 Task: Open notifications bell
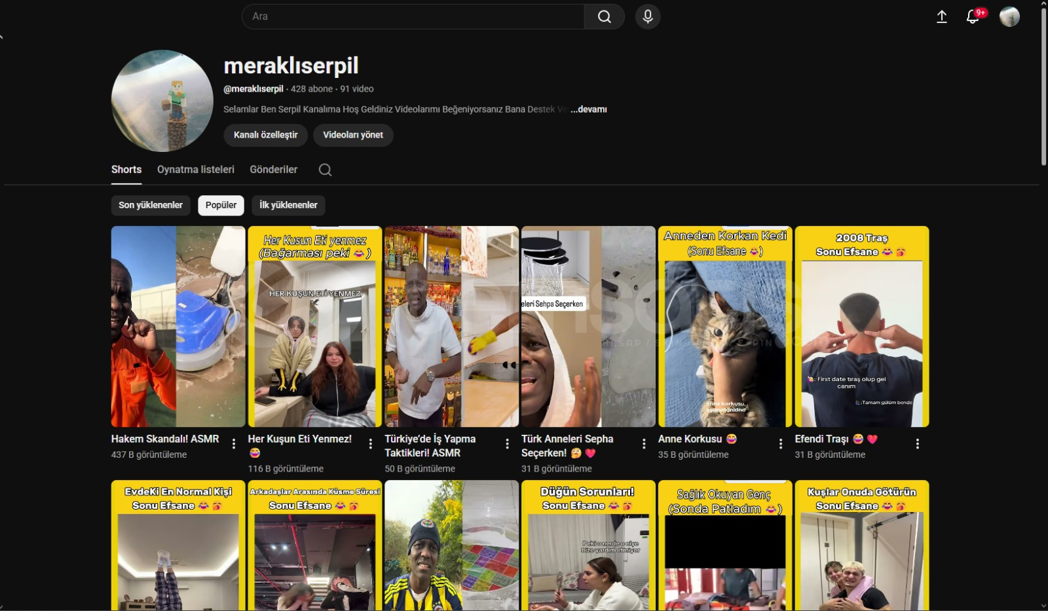[973, 16]
